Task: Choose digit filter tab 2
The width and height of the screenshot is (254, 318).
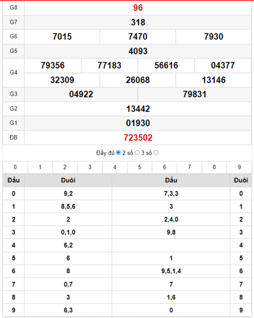Action: pos(65,167)
